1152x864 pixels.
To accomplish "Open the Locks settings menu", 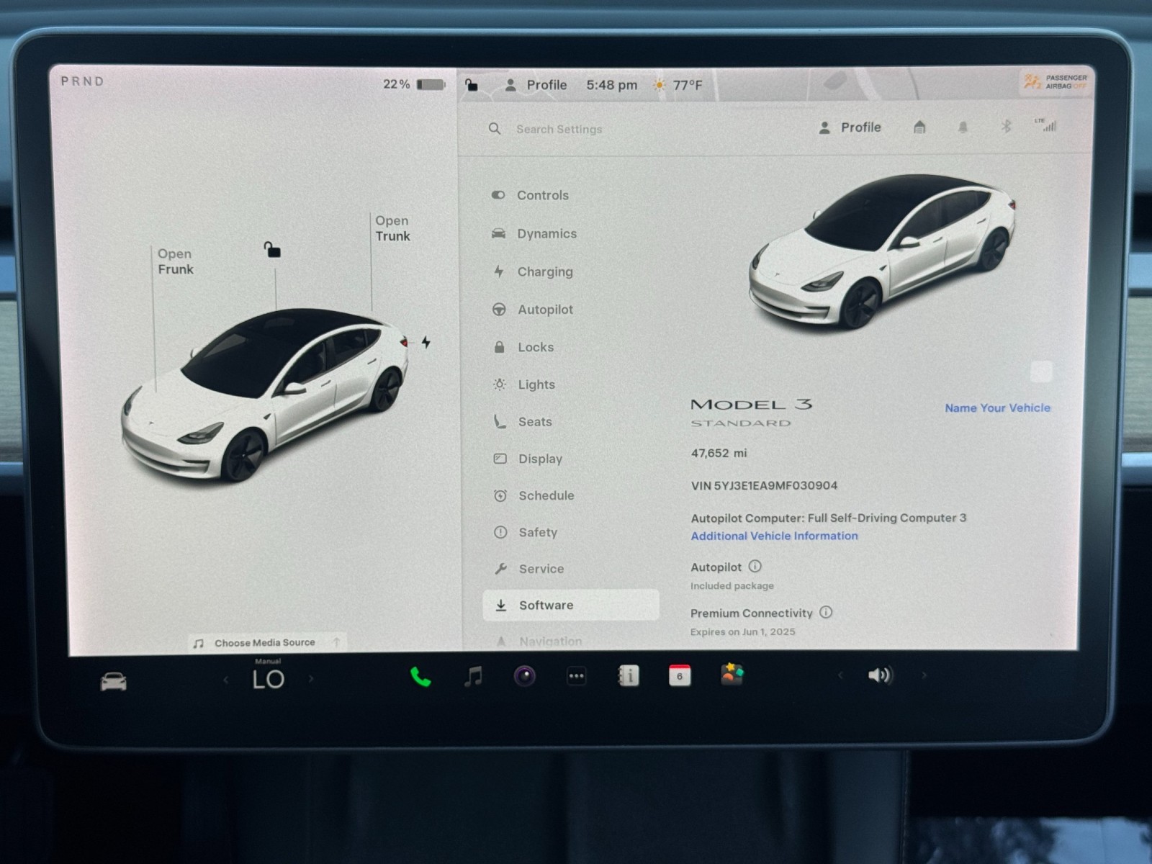I will point(523,347).
